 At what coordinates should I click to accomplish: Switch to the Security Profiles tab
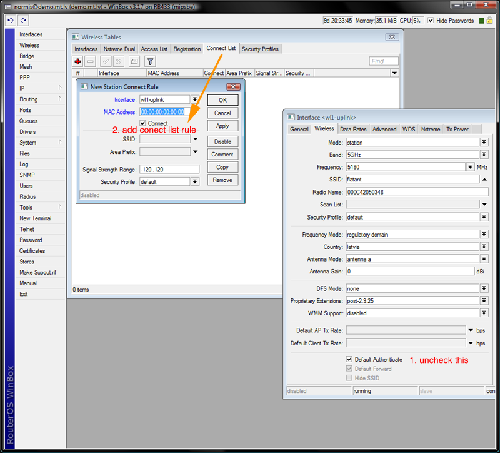(260, 49)
